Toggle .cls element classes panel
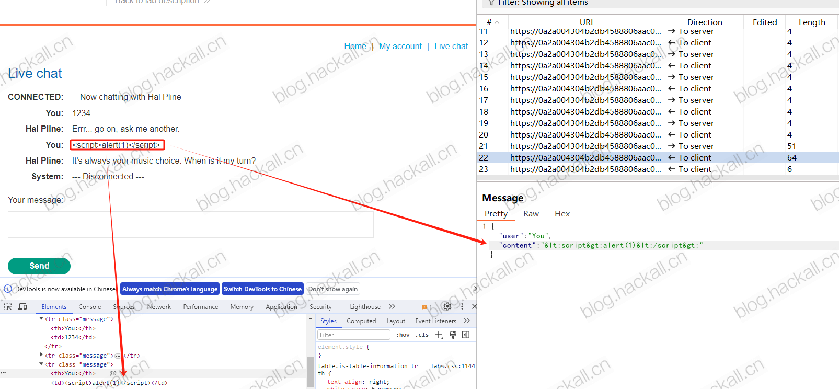 click(423, 335)
